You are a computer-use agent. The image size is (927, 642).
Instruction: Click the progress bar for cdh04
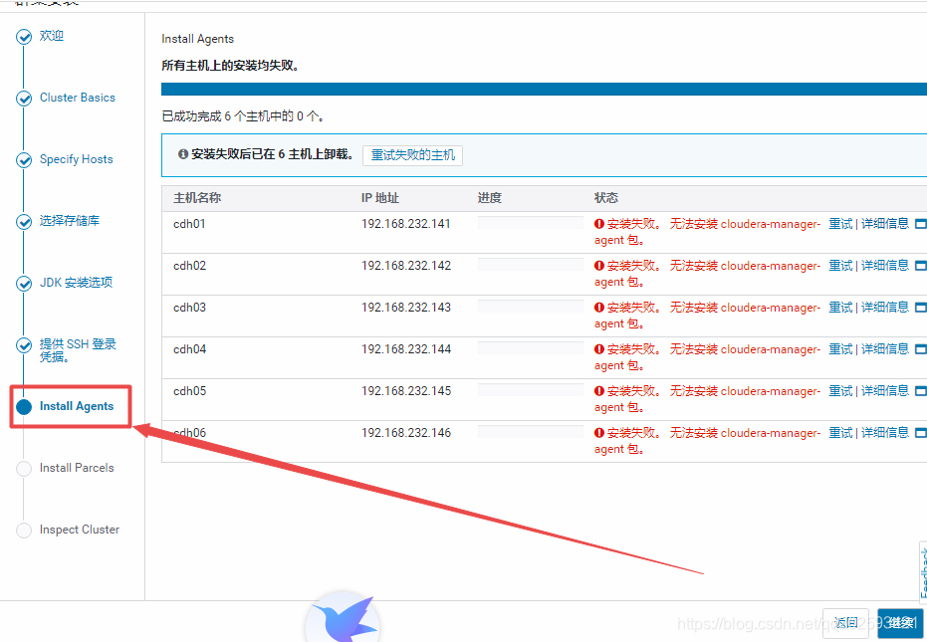pos(531,348)
